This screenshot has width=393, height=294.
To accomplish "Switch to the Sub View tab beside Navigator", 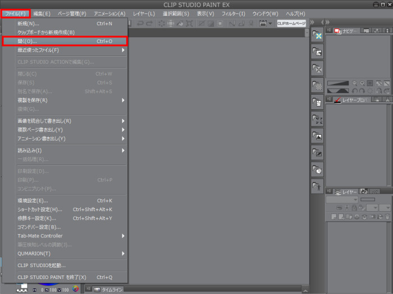I will click(366, 31).
